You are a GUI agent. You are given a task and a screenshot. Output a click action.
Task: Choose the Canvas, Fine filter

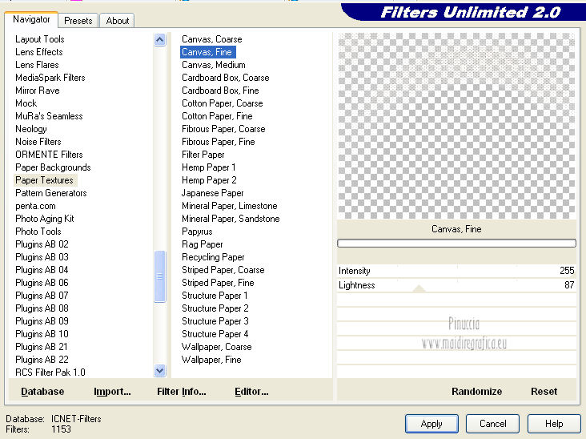(207, 52)
